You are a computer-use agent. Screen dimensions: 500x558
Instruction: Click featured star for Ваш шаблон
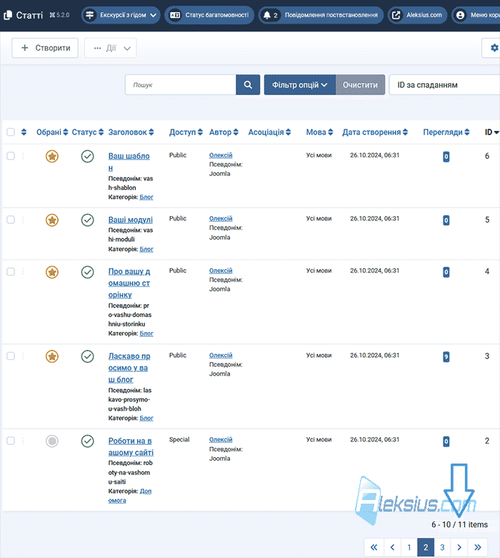coord(52,156)
